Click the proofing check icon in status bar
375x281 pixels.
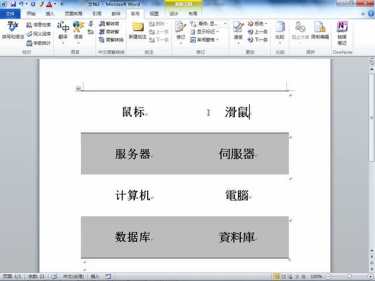point(54,276)
